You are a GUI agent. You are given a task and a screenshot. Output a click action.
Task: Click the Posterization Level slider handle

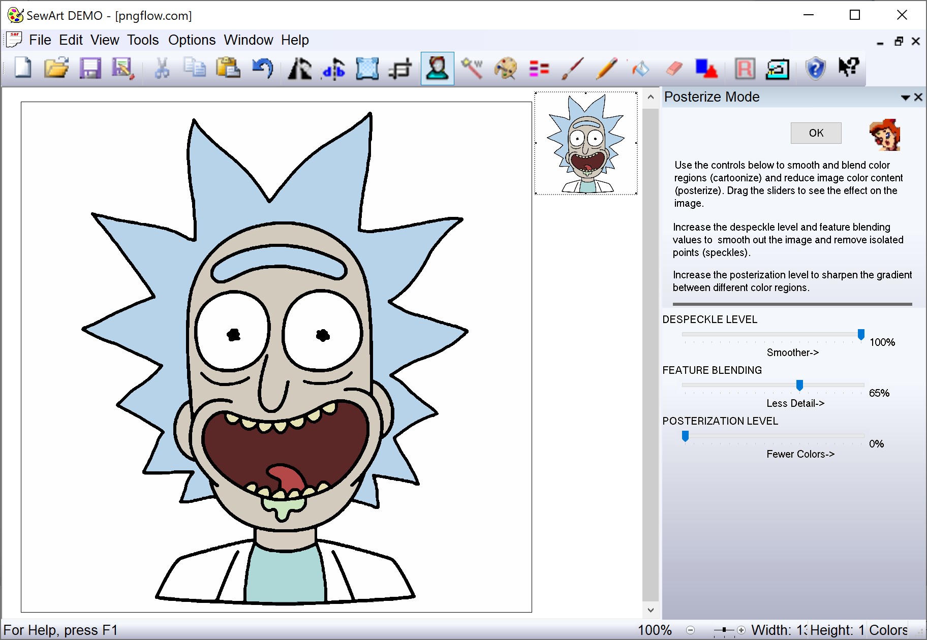click(685, 436)
